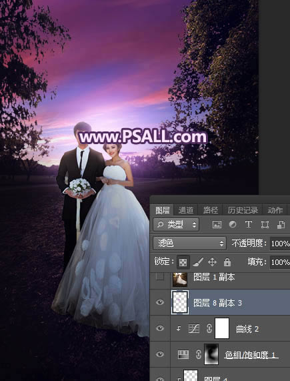Click the shape layer filter icon
Screen dimensions: 290x381
[x=265, y=224]
